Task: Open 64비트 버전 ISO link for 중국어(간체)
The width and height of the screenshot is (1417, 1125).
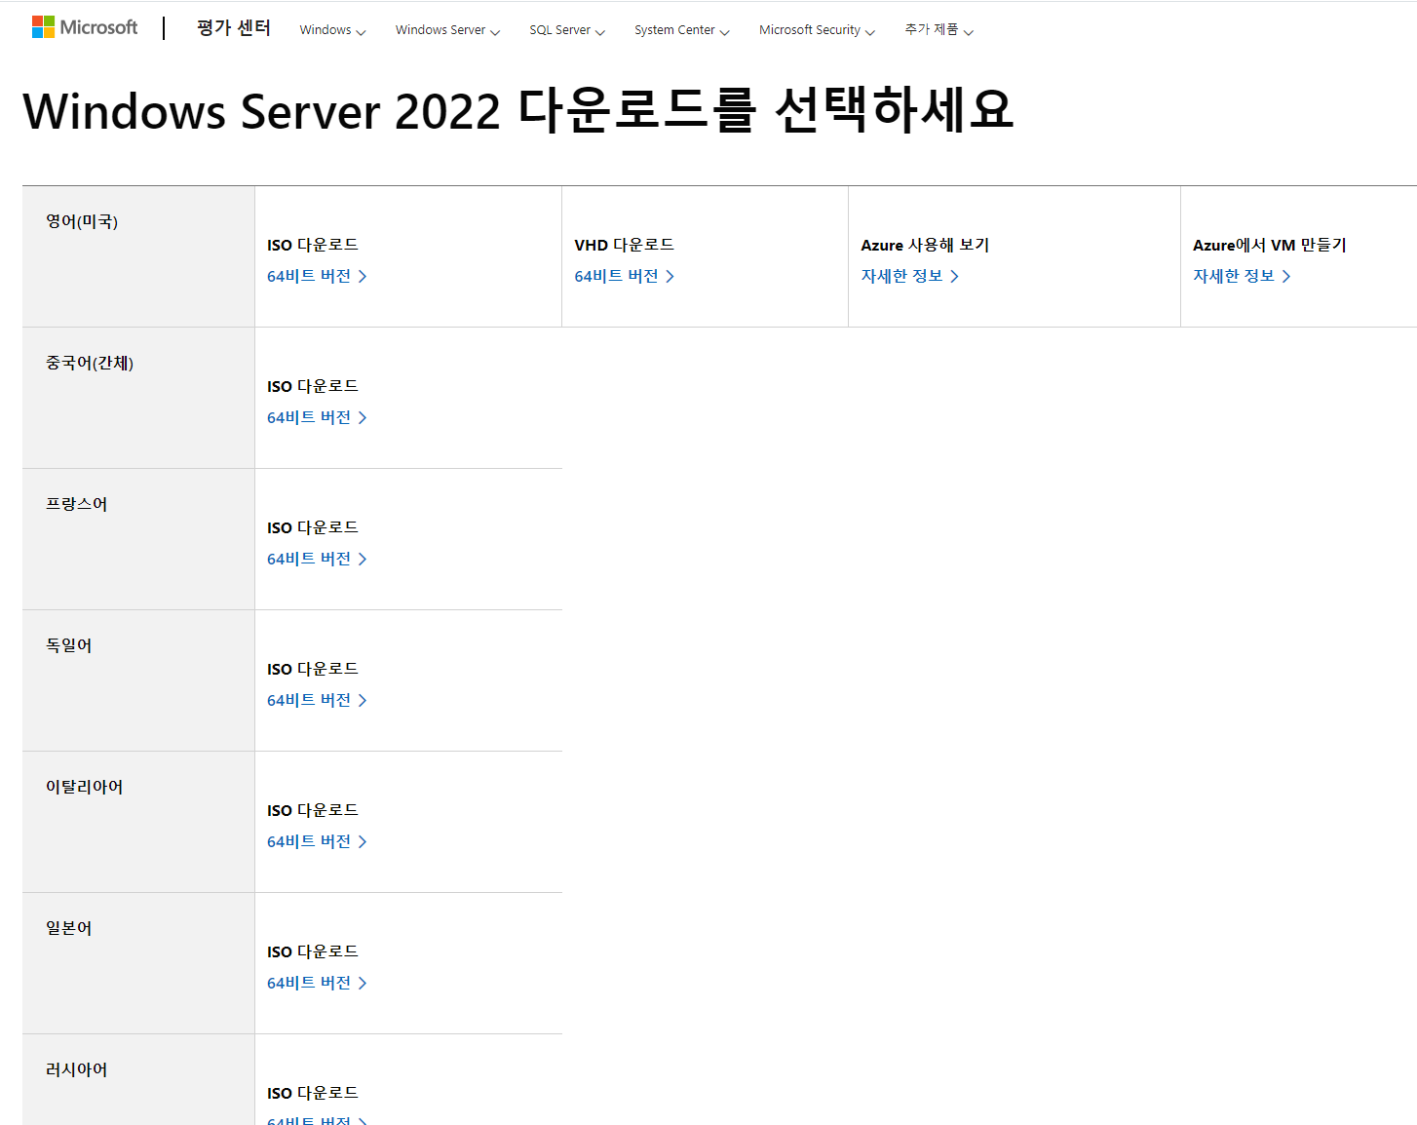Action: pyautogui.click(x=317, y=417)
